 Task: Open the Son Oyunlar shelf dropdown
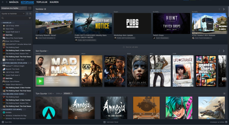[42, 51]
